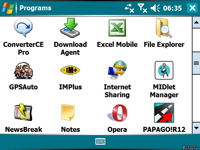Click the "ConverterCE Pro" label
This screenshot has height=150, width=200.
click(x=23, y=48)
